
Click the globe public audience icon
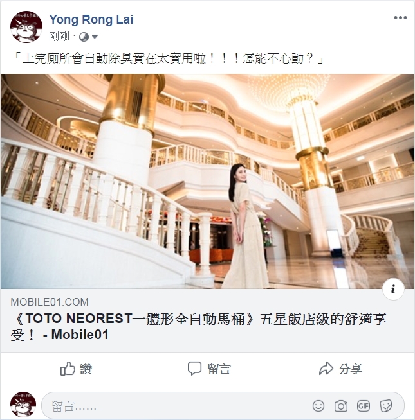pos(84,37)
